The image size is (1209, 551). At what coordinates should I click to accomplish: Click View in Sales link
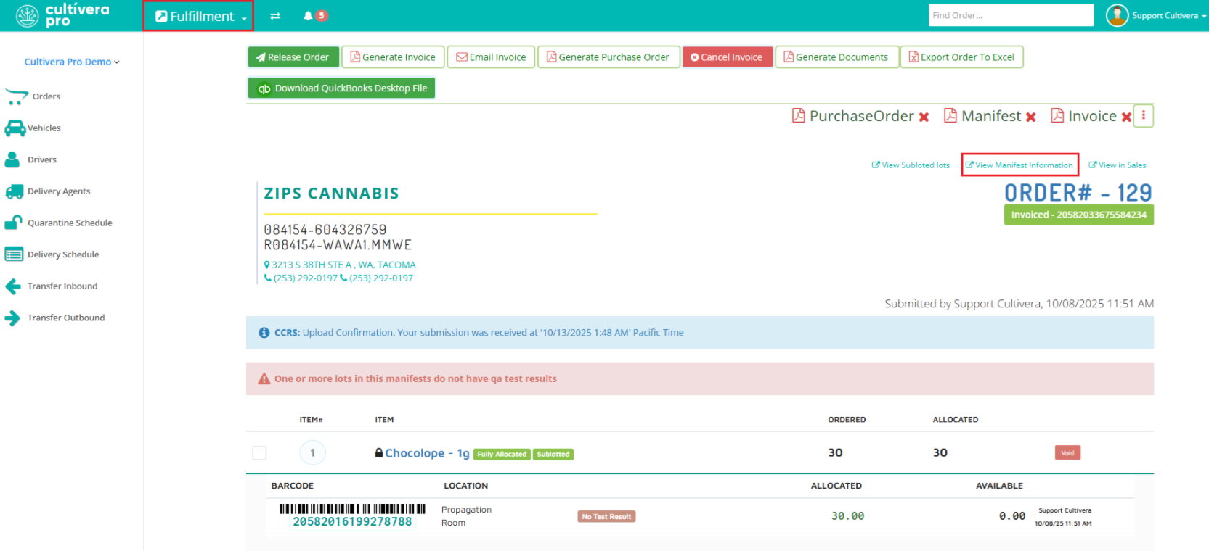pyautogui.click(x=1118, y=165)
